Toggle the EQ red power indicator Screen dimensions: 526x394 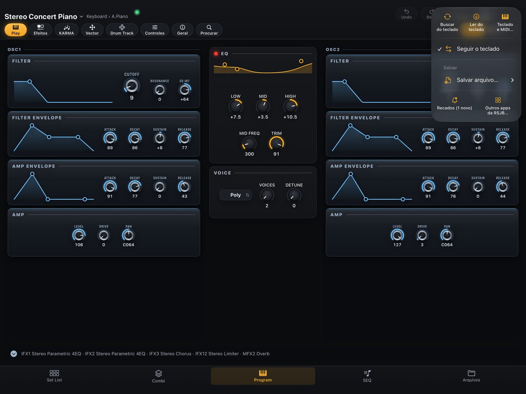coord(216,54)
